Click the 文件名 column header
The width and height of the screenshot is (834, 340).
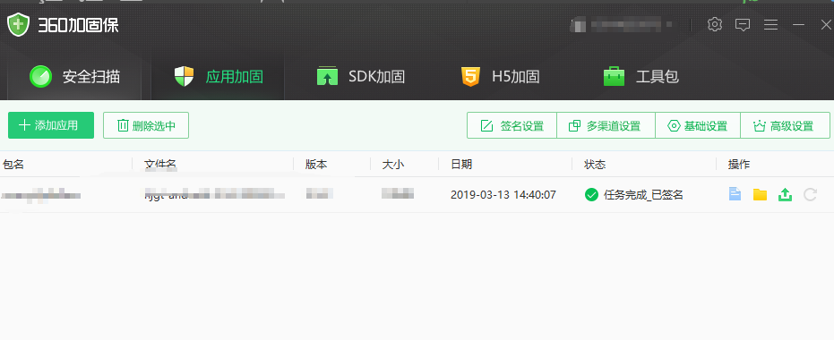click(160, 164)
